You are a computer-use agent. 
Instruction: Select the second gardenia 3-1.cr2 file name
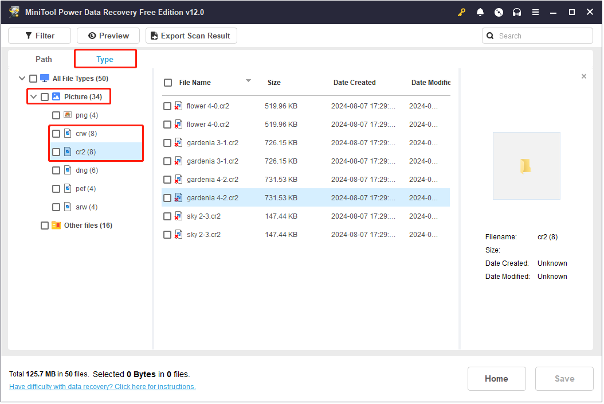[213, 161]
